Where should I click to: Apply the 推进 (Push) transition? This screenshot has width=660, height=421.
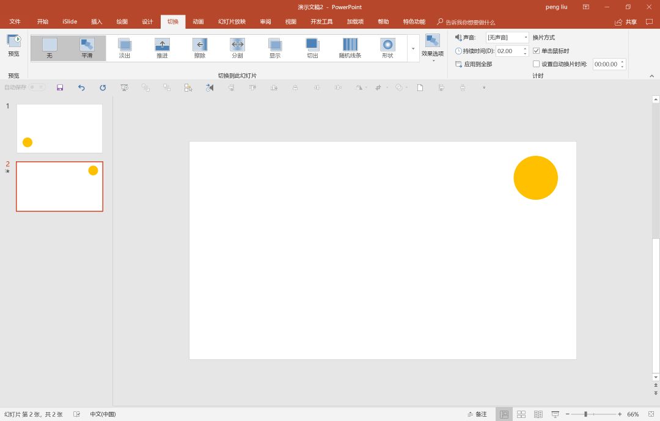pos(162,48)
